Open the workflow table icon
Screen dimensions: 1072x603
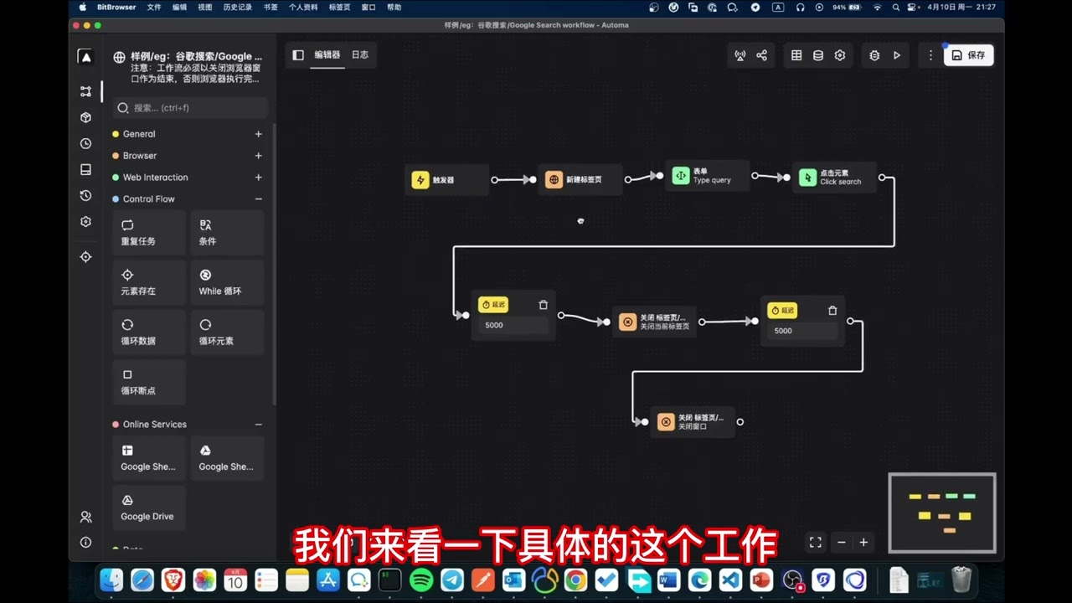point(796,55)
